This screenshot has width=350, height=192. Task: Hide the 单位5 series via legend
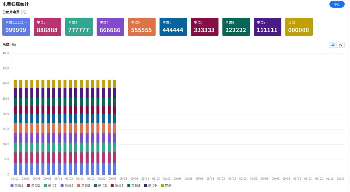pyautogui.click(x=84, y=186)
